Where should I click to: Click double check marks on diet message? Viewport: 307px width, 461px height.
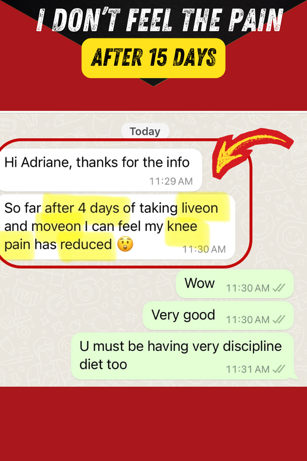click(x=279, y=369)
